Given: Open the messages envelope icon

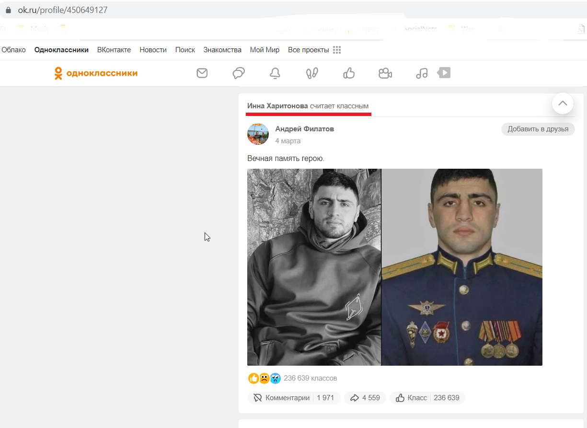Looking at the screenshot, I should click(202, 73).
